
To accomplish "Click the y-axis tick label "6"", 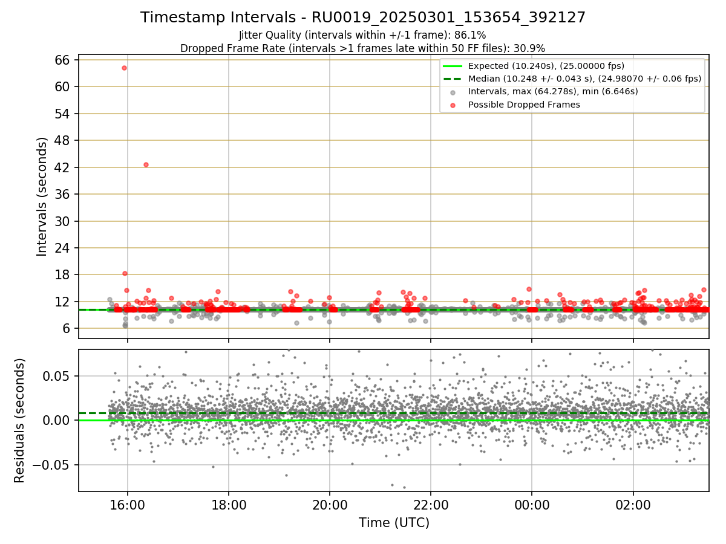I will coord(67,328).
